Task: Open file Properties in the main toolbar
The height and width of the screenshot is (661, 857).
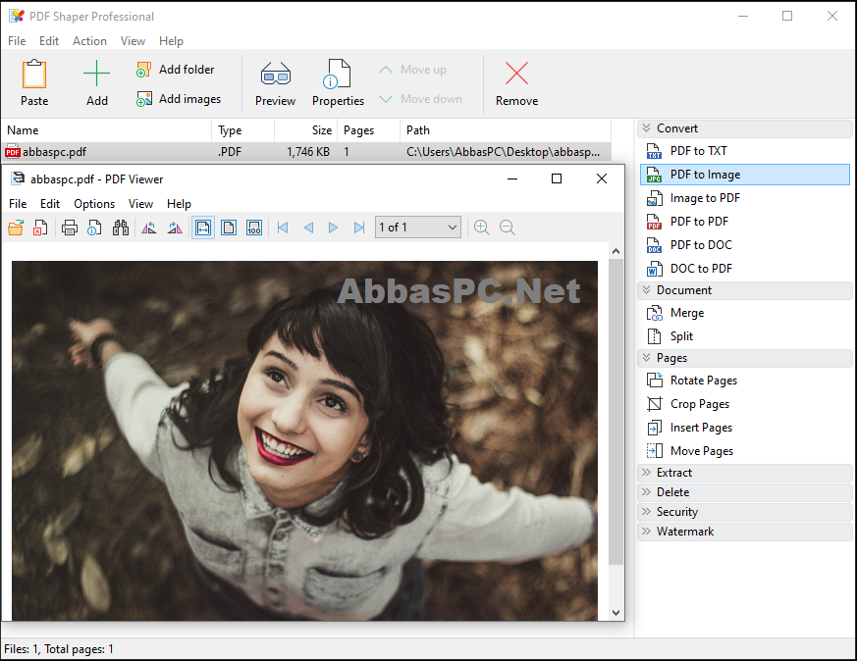Action: [x=338, y=83]
